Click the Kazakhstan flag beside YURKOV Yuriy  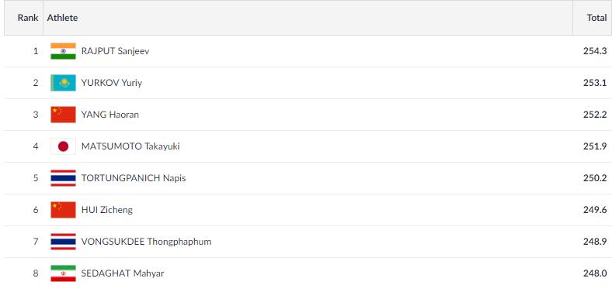[63, 83]
